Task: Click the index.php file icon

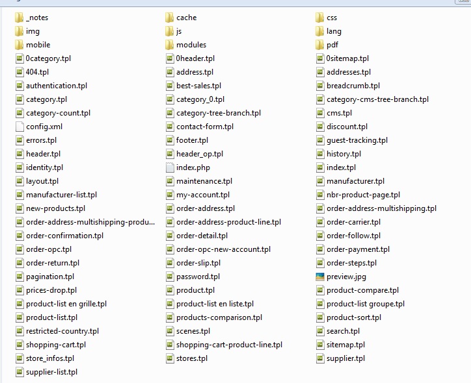Action: click(x=170, y=167)
